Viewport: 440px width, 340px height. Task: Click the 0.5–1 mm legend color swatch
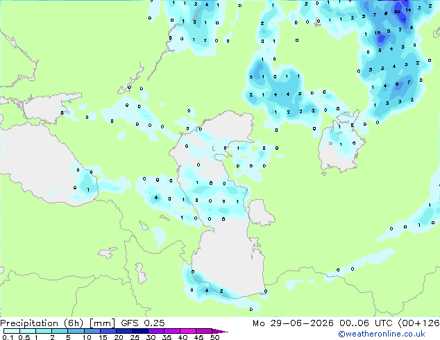pos(28,331)
